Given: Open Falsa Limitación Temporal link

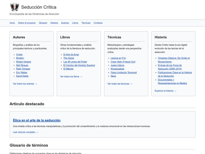Looking at the screenshot, I should [124, 72].
